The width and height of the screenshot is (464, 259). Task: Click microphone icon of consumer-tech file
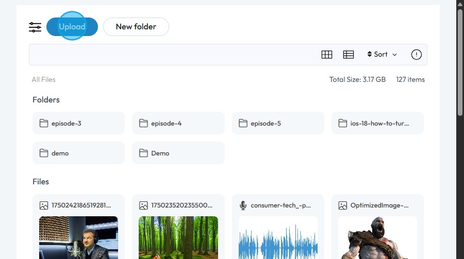click(243, 205)
